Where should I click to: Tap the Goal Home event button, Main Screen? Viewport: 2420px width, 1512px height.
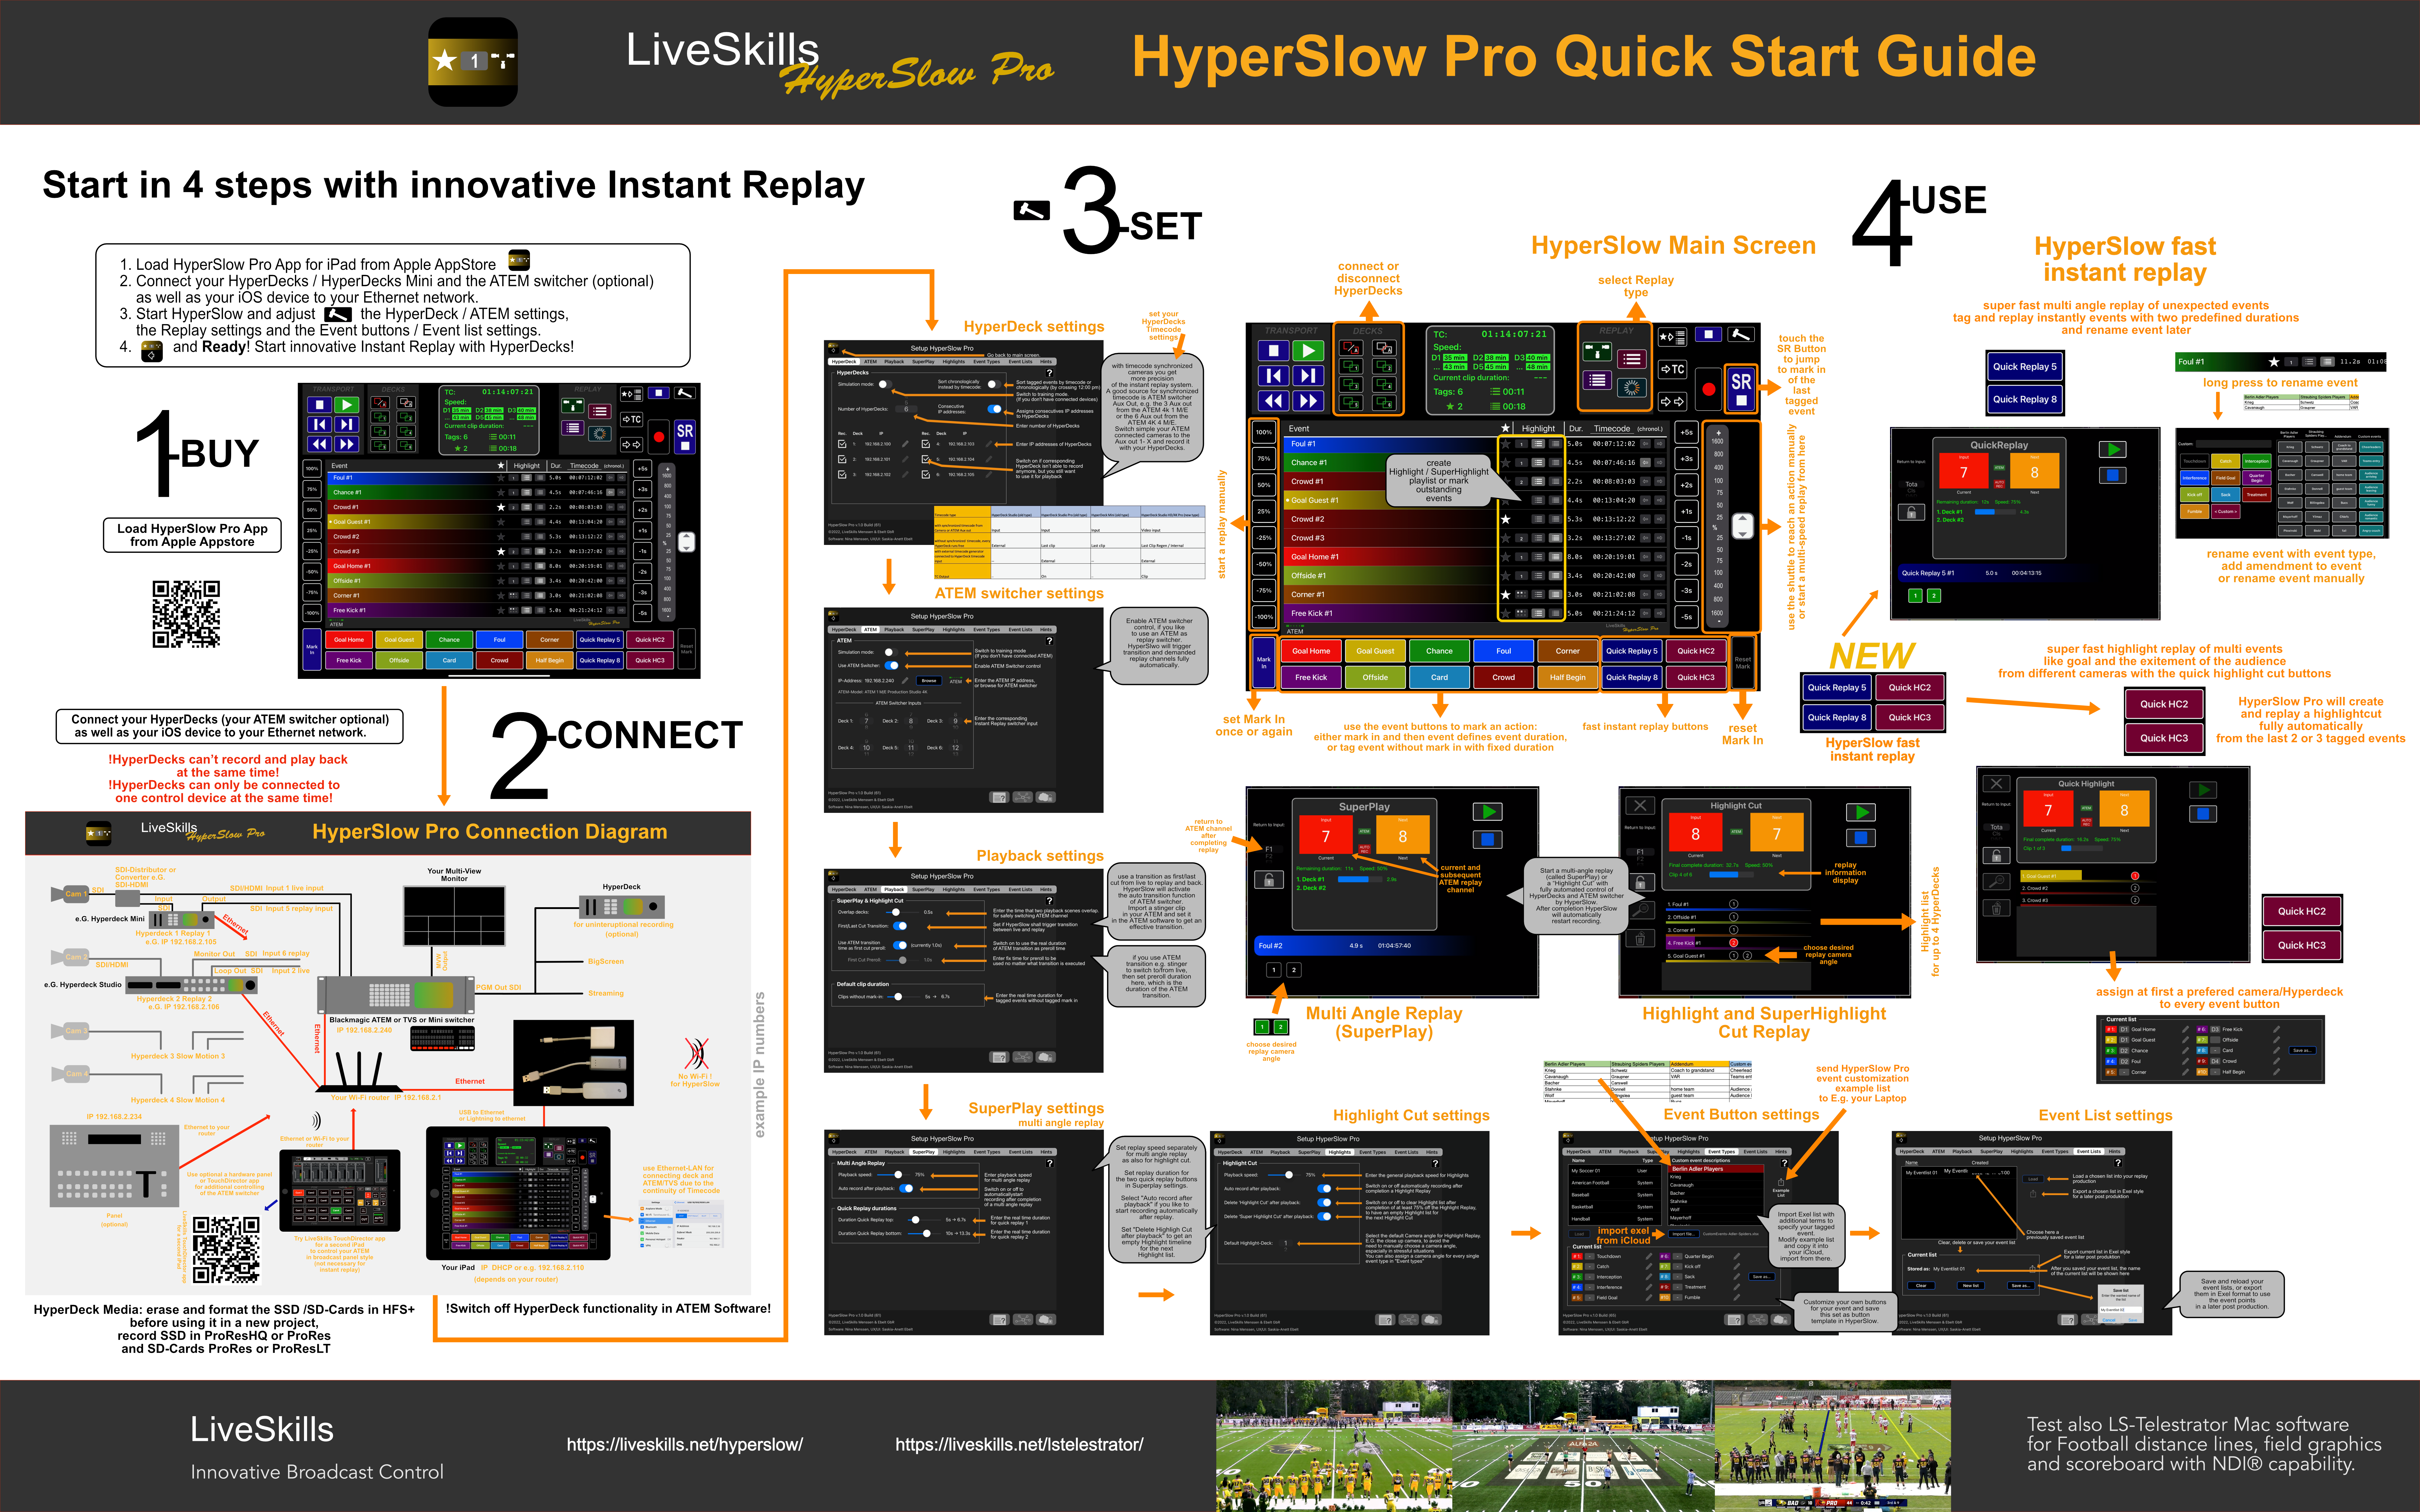coord(1311,651)
